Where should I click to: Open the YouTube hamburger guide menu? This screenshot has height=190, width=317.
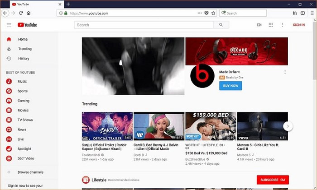click(x=9, y=25)
